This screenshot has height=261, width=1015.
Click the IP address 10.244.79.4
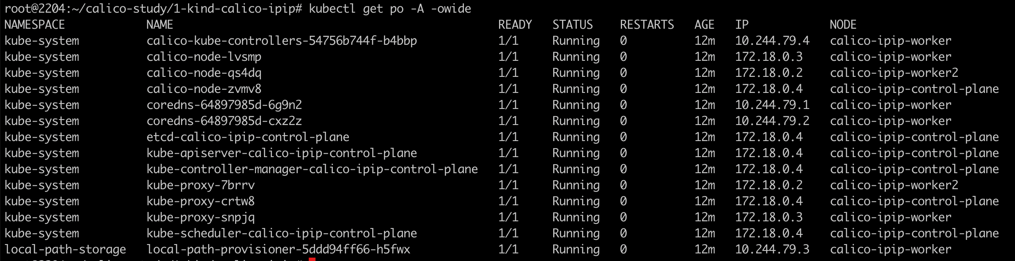click(772, 41)
